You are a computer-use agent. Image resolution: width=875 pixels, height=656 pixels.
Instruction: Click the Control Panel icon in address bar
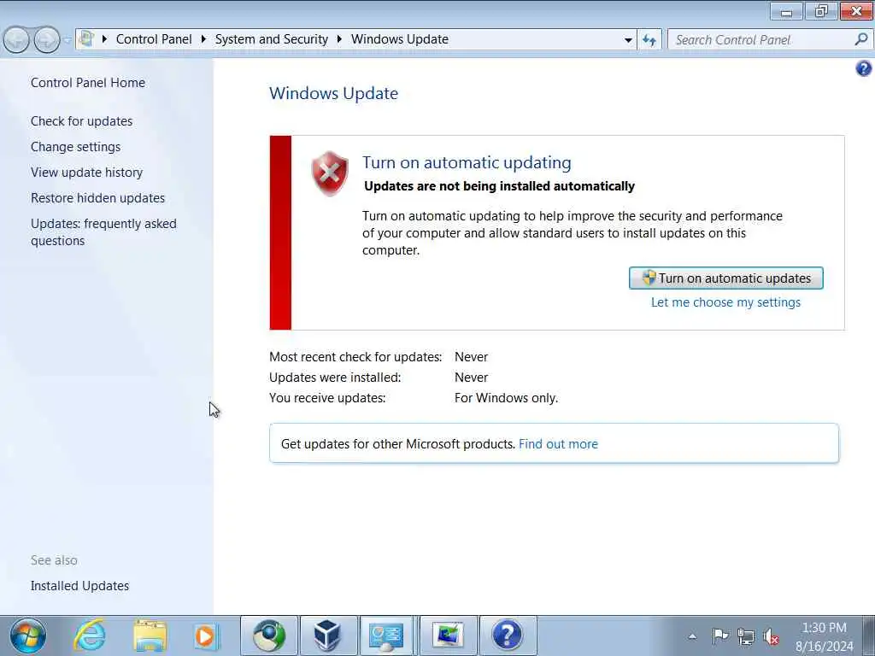pos(86,39)
